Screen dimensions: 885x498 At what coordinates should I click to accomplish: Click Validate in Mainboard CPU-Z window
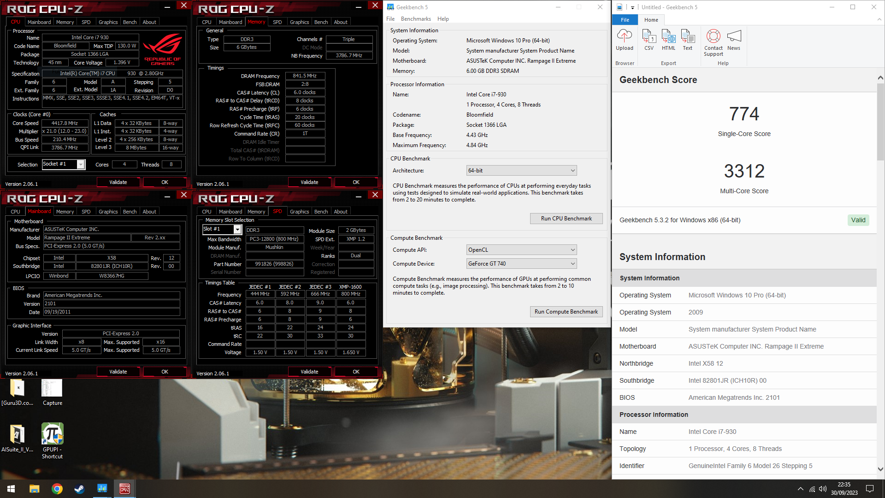click(118, 372)
